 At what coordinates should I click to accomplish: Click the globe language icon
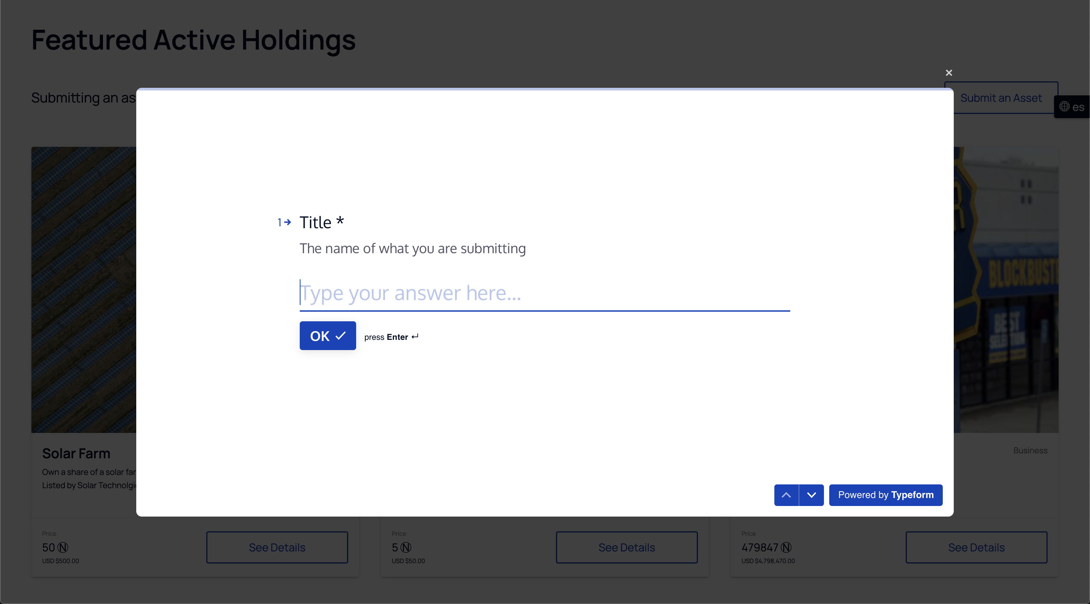1064,107
